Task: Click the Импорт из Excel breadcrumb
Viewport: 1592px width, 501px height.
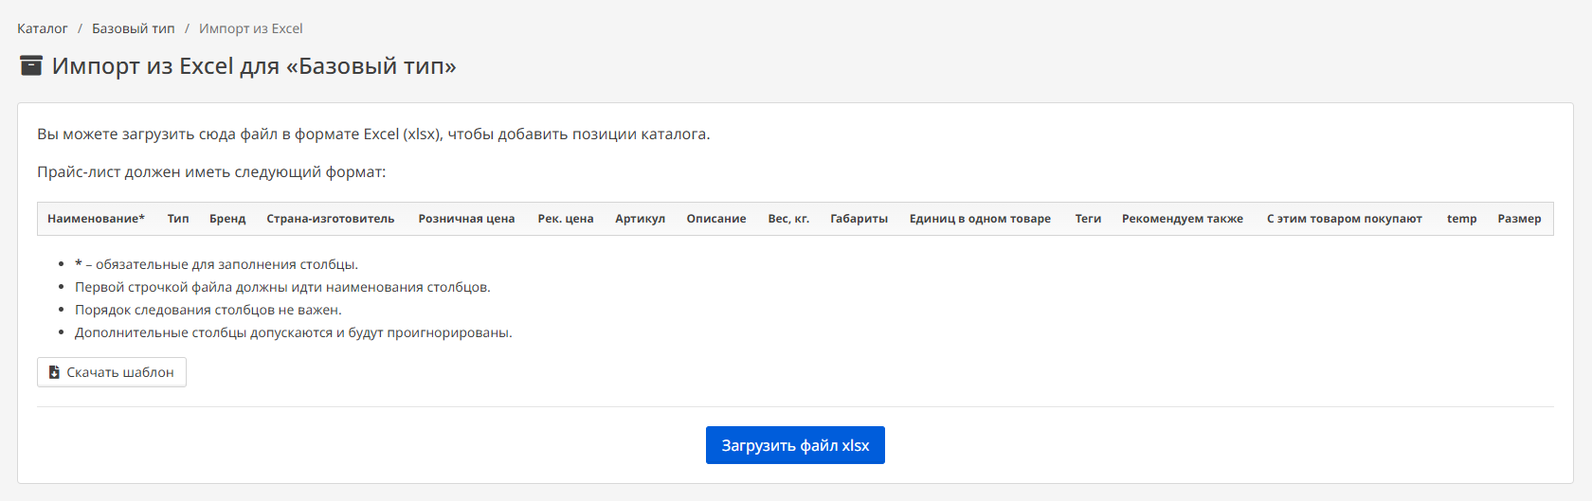Action: tap(251, 28)
